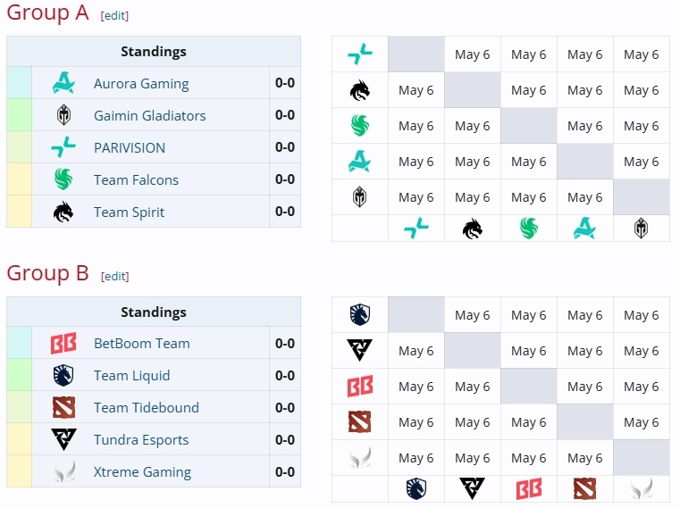Click PARIVISION logo in Group A crosstable top row
Viewport: 680px width, 508px height.
(360, 54)
